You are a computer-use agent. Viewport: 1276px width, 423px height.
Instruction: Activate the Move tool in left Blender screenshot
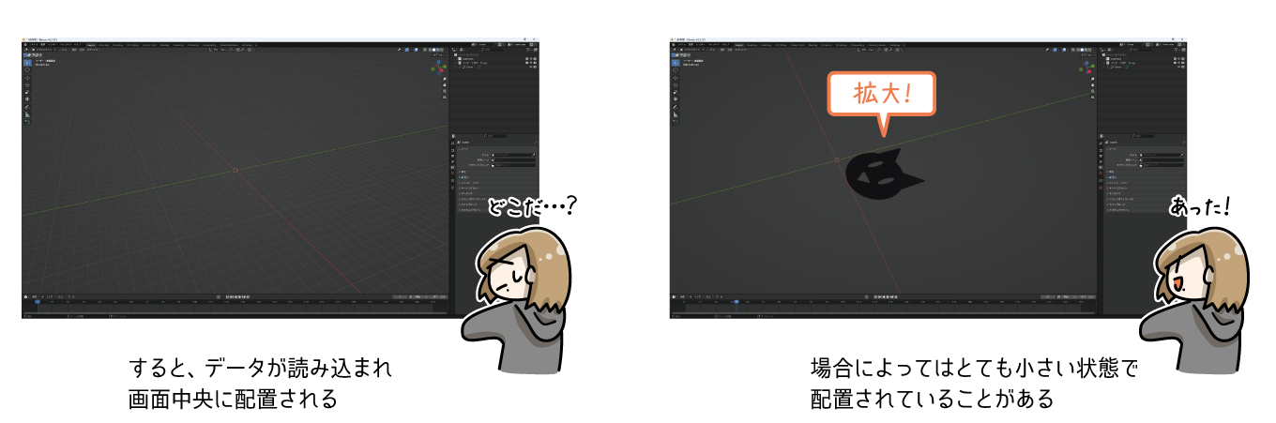(27, 78)
